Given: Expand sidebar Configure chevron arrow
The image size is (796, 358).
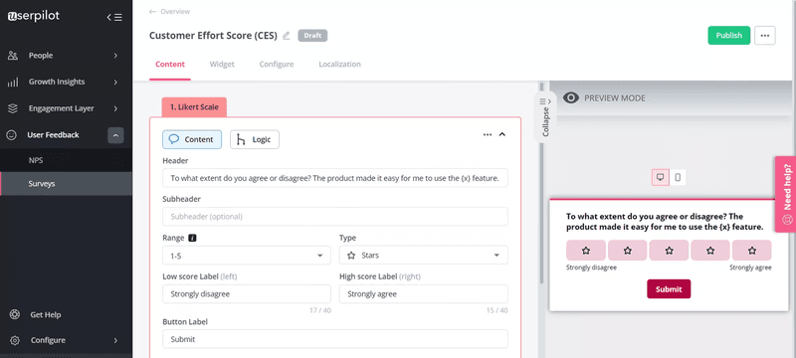Looking at the screenshot, I should click(x=115, y=340).
